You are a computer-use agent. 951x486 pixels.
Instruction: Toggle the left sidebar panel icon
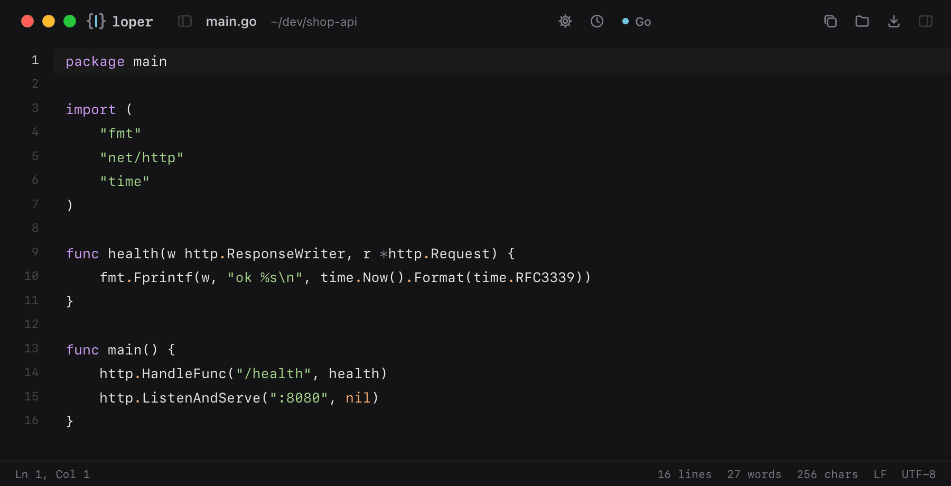[185, 21]
